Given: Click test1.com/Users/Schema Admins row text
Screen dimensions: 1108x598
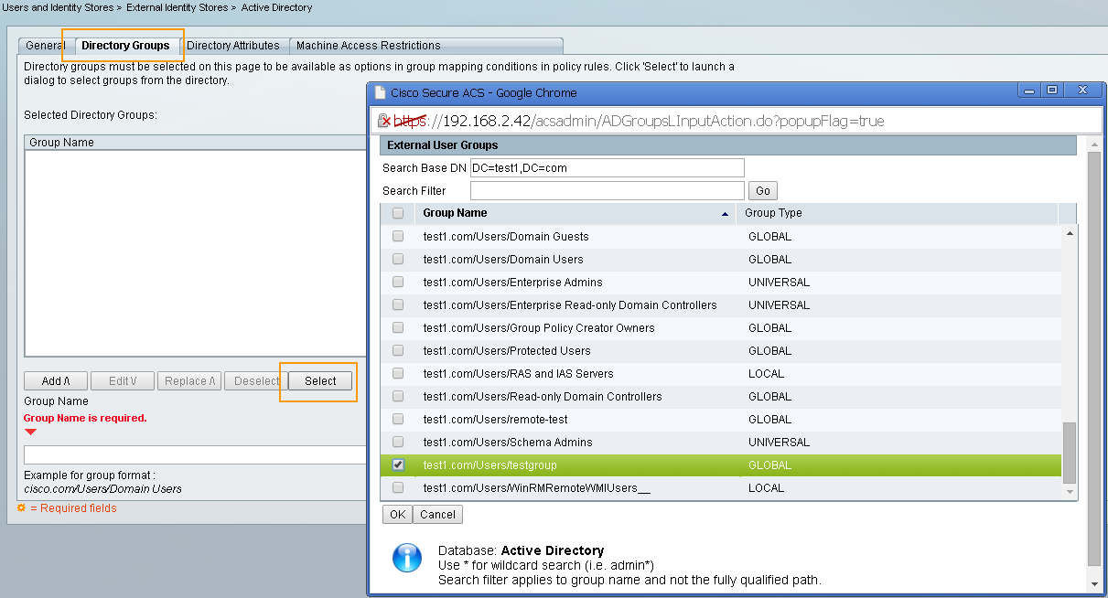Looking at the screenshot, I should pos(507,443).
